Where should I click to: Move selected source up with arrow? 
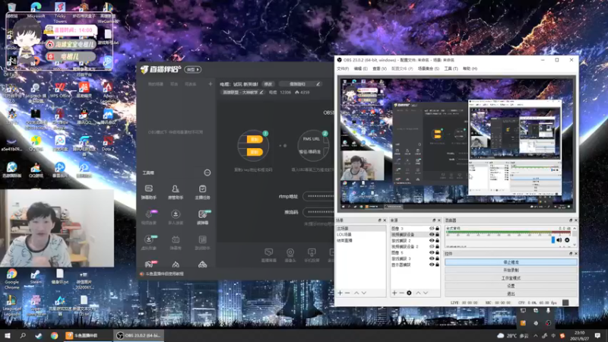point(418,293)
